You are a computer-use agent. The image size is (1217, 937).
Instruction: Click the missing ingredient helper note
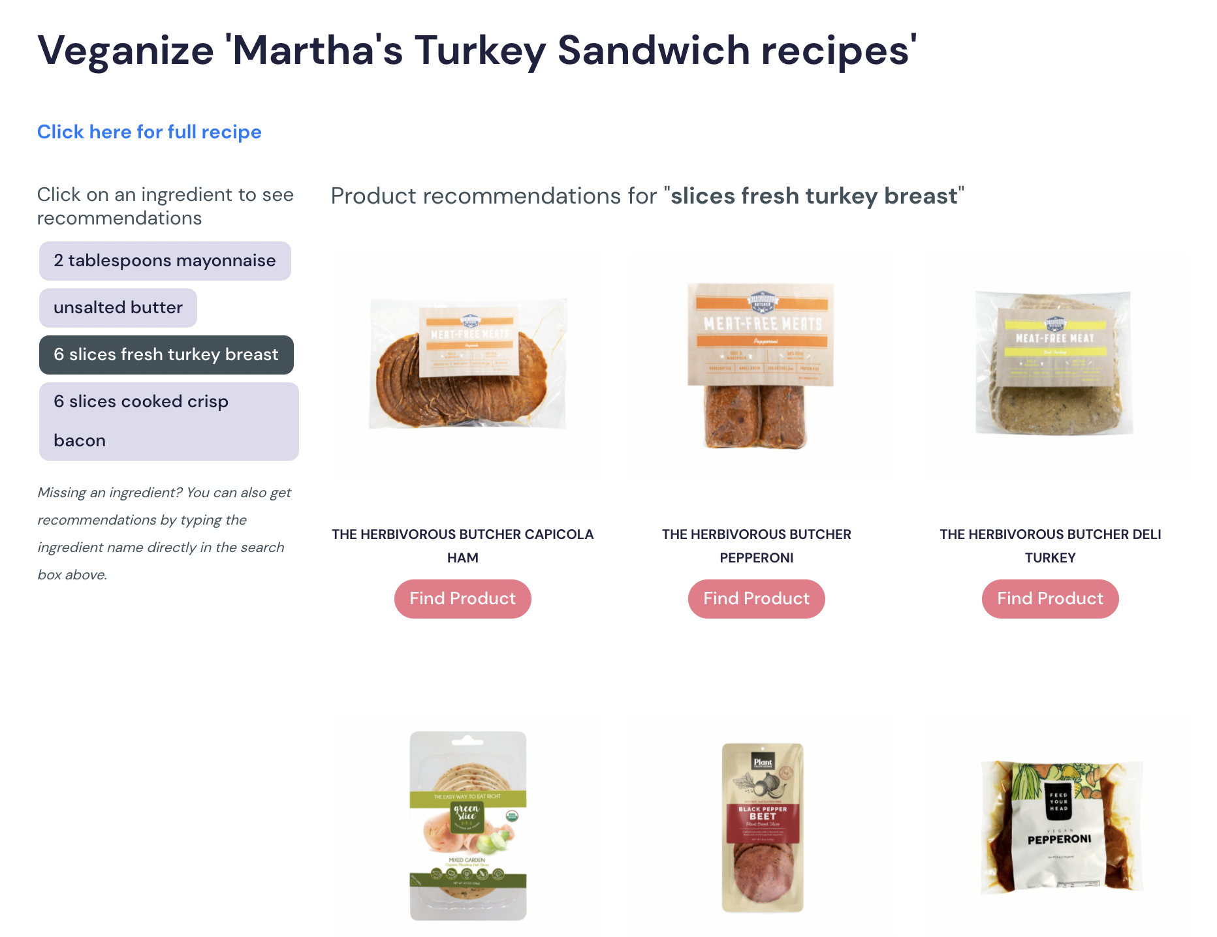point(165,533)
